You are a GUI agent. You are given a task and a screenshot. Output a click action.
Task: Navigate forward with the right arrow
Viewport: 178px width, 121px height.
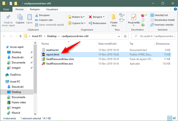coord(11,36)
